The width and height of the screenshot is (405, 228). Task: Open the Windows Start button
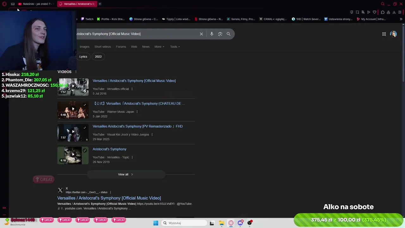pyautogui.click(x=156, y=223)
